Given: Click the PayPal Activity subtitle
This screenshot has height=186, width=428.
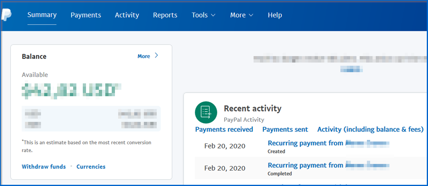Looking at the screenshot, I should [244, 119].
